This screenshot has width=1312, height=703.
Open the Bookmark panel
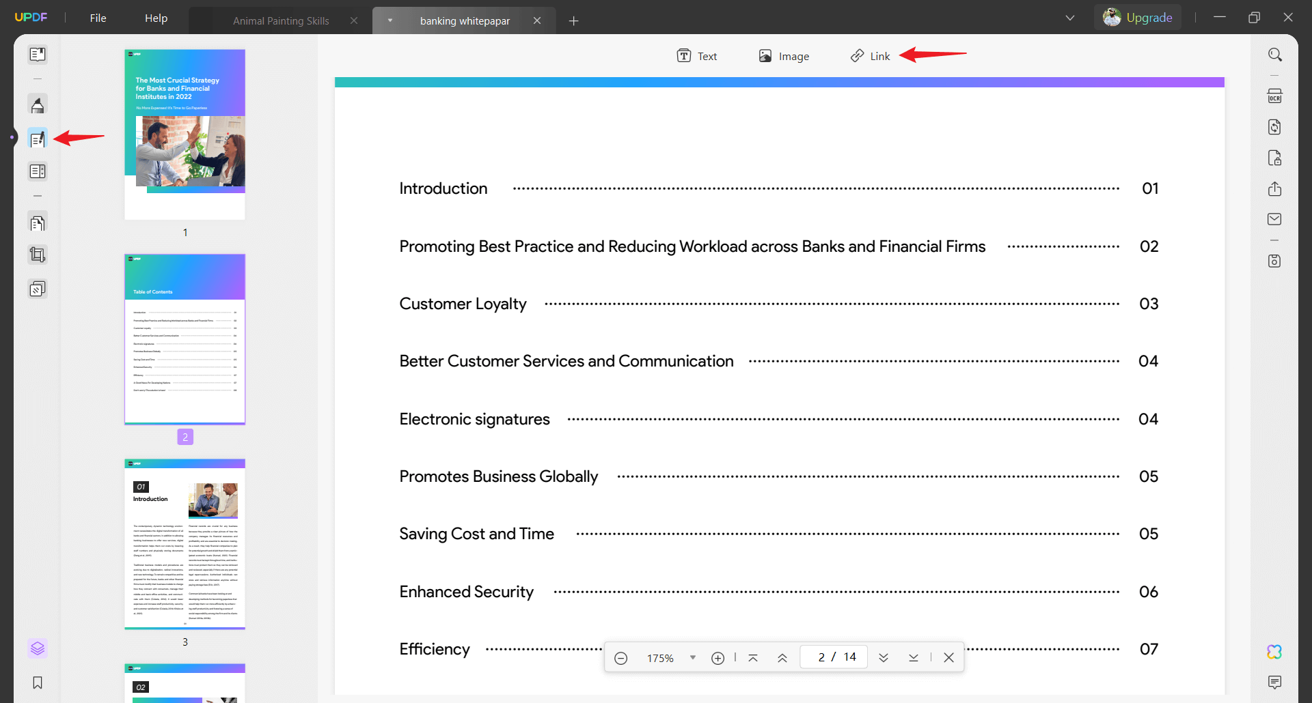tap(38, 683)
